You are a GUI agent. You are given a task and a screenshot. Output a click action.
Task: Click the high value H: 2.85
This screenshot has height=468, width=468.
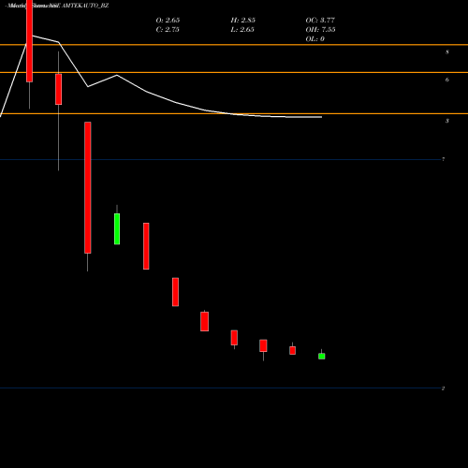pyautogui.click(x=242, y=20)
